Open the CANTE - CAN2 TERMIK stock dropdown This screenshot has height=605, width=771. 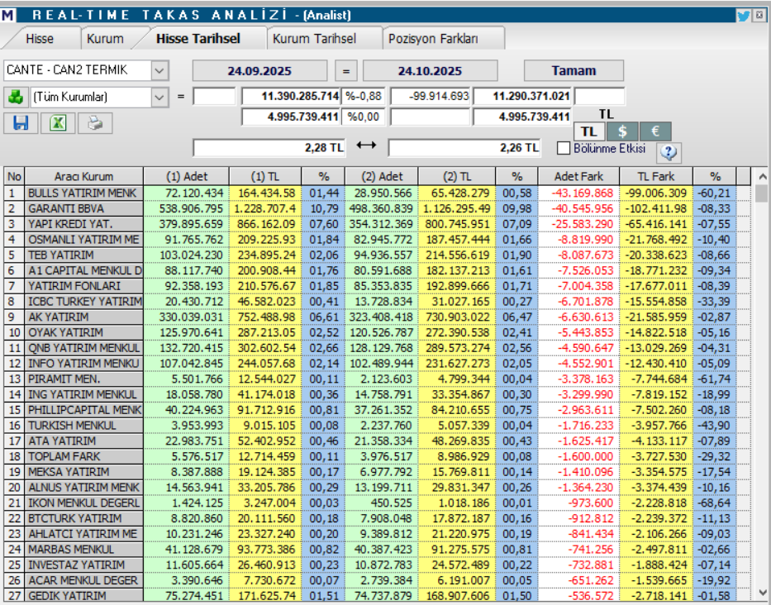(159, 70)
